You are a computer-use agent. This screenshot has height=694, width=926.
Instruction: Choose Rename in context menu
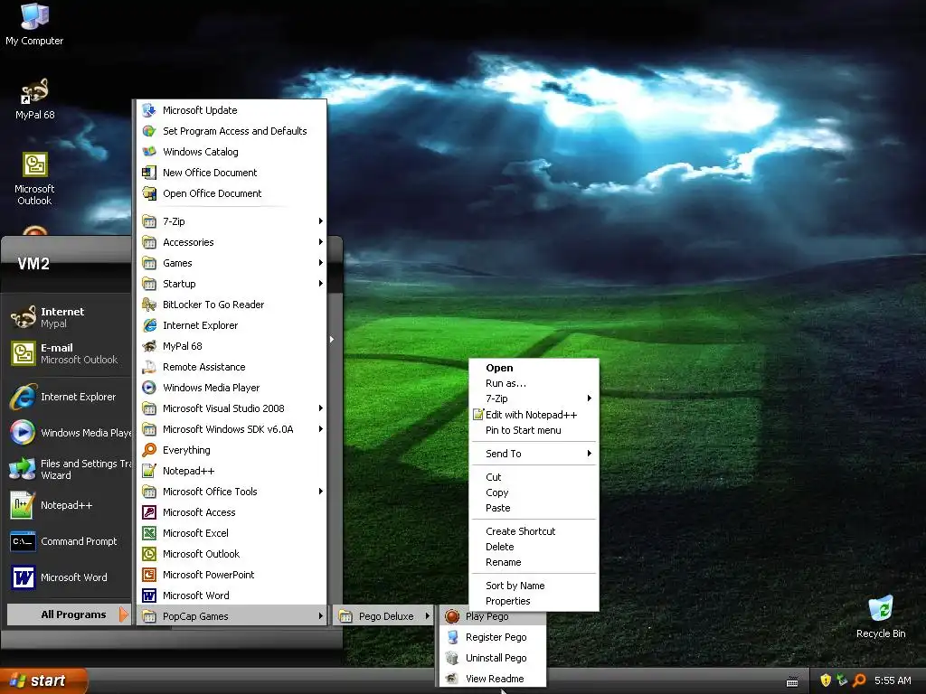pos(534,562)
